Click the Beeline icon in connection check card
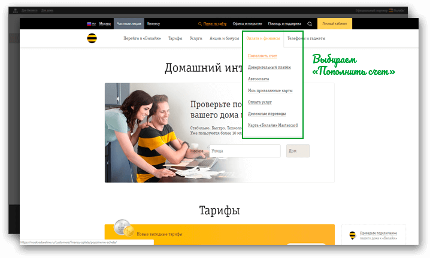Viewport: 430px width, 258px height. coord(353,236)
